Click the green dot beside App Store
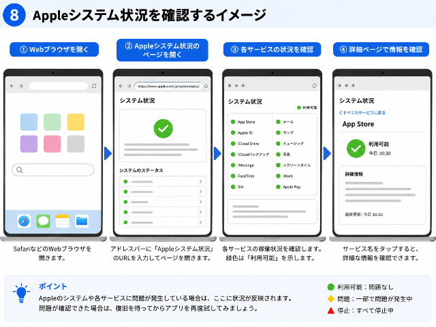436x327 pixels. [233, 122]
